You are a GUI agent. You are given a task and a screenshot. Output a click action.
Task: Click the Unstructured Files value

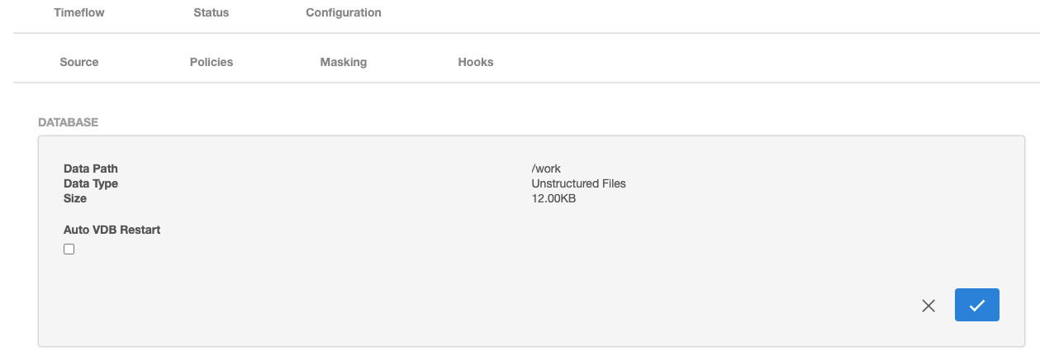click(578, 183)
